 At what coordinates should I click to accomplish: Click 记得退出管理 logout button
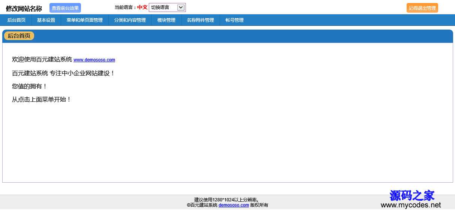click(422, 8)
